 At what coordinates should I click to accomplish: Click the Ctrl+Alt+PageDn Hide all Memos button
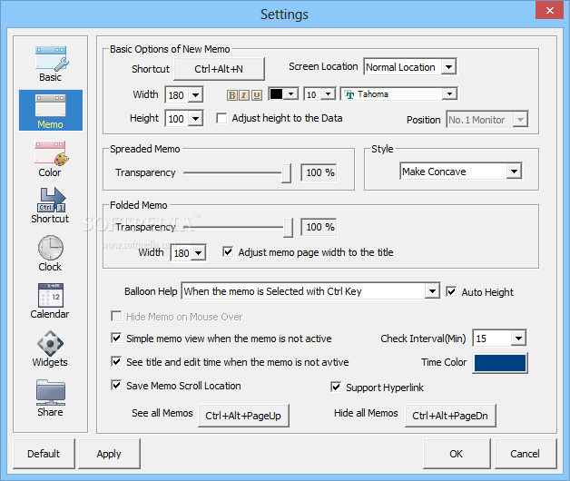click(450, 416)
